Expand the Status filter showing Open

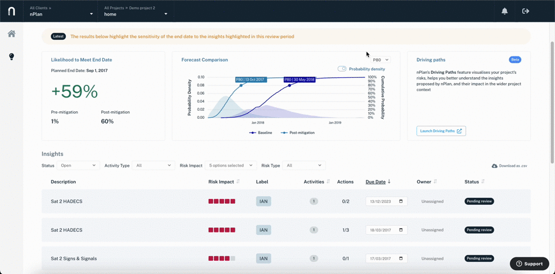pos(78,165)
